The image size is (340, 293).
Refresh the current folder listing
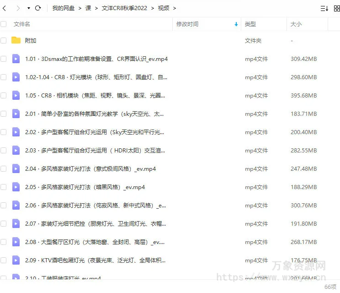point(38,8)
